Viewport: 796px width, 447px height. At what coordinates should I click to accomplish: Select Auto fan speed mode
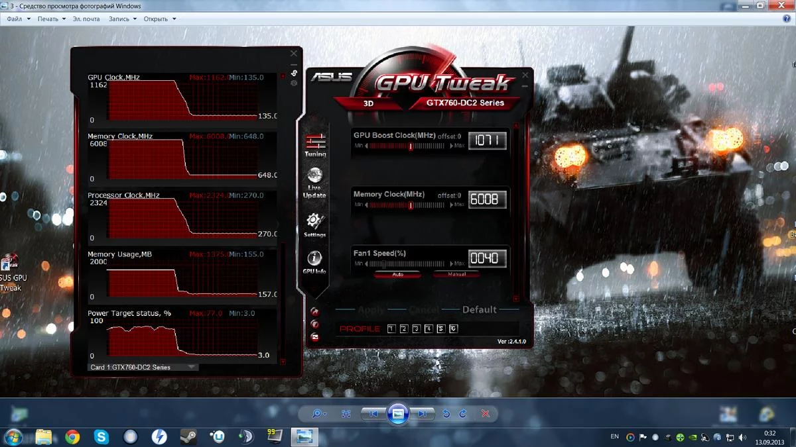click(x=397, y=274)
